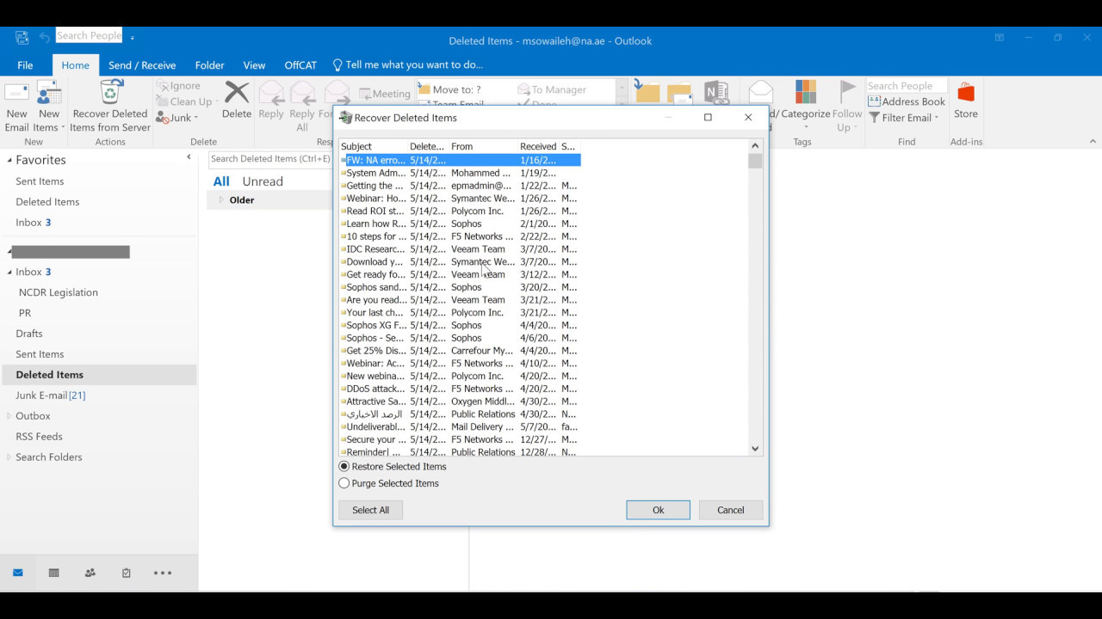Image resolution: width=1102 pixels, height=619 pixels.
Task: Click the ribbon Search People field
Action: [x=907, y=86]
